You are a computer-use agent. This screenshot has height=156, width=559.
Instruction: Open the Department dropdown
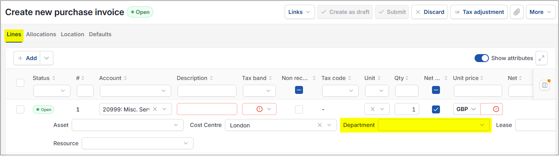tap(434, 125)
